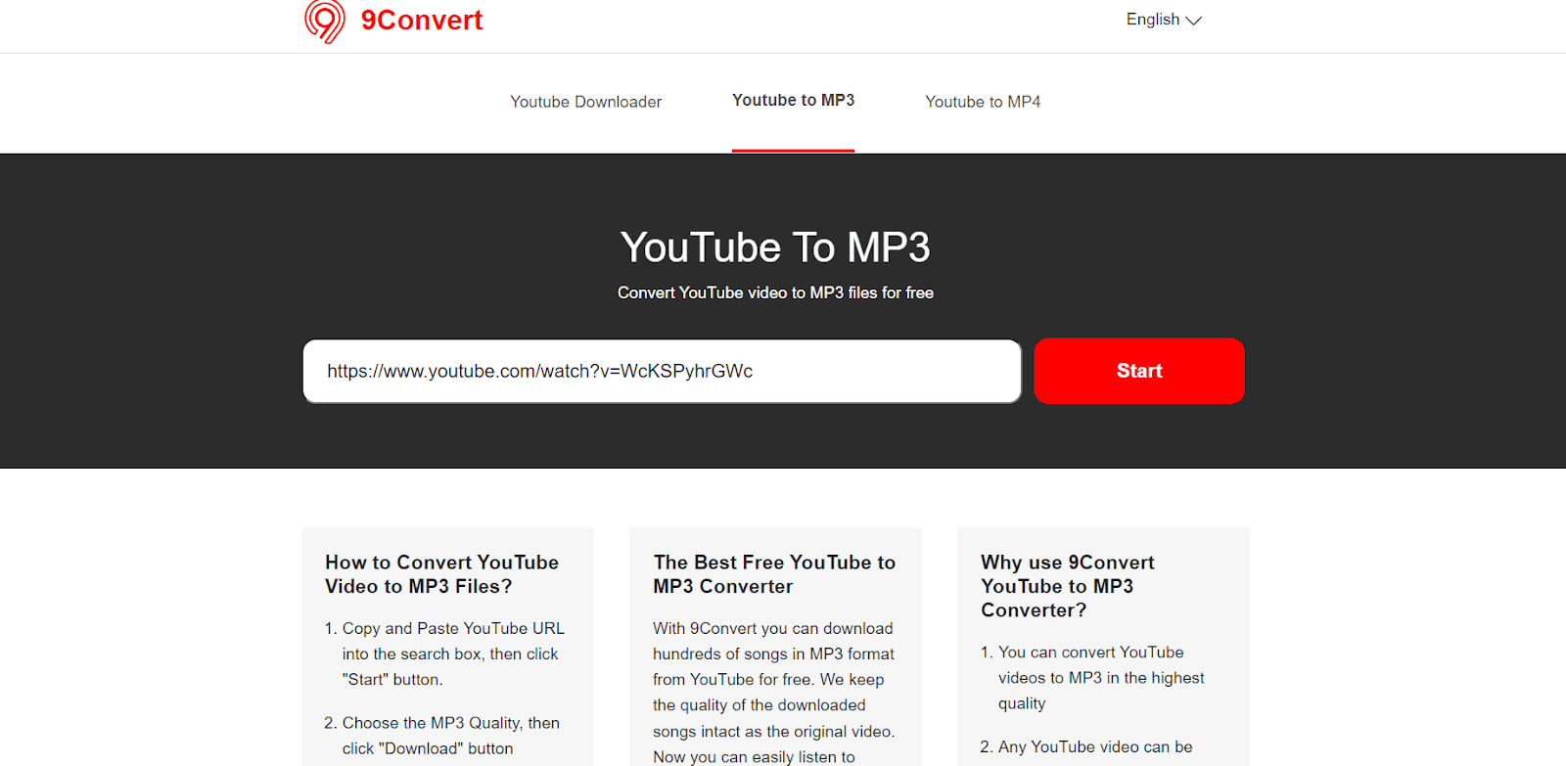Click 'Why use 9Convert YouTube to MP3 Converter?' heading
The height and width of the screenshot is (766, 1566).
point(1068,586)
